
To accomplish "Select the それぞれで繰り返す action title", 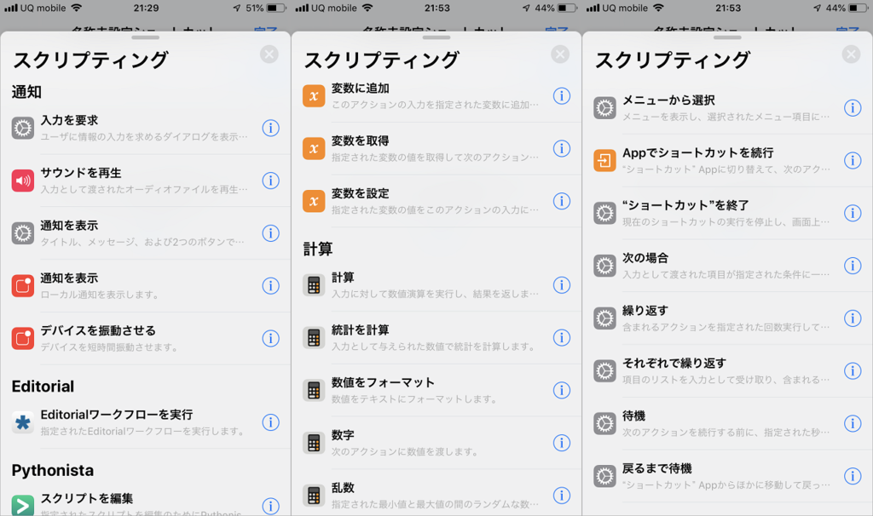I will coord(674,363).
